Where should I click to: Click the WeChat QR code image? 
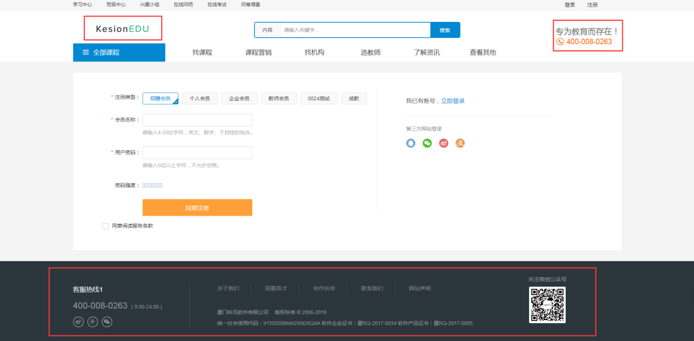point(547,305)
